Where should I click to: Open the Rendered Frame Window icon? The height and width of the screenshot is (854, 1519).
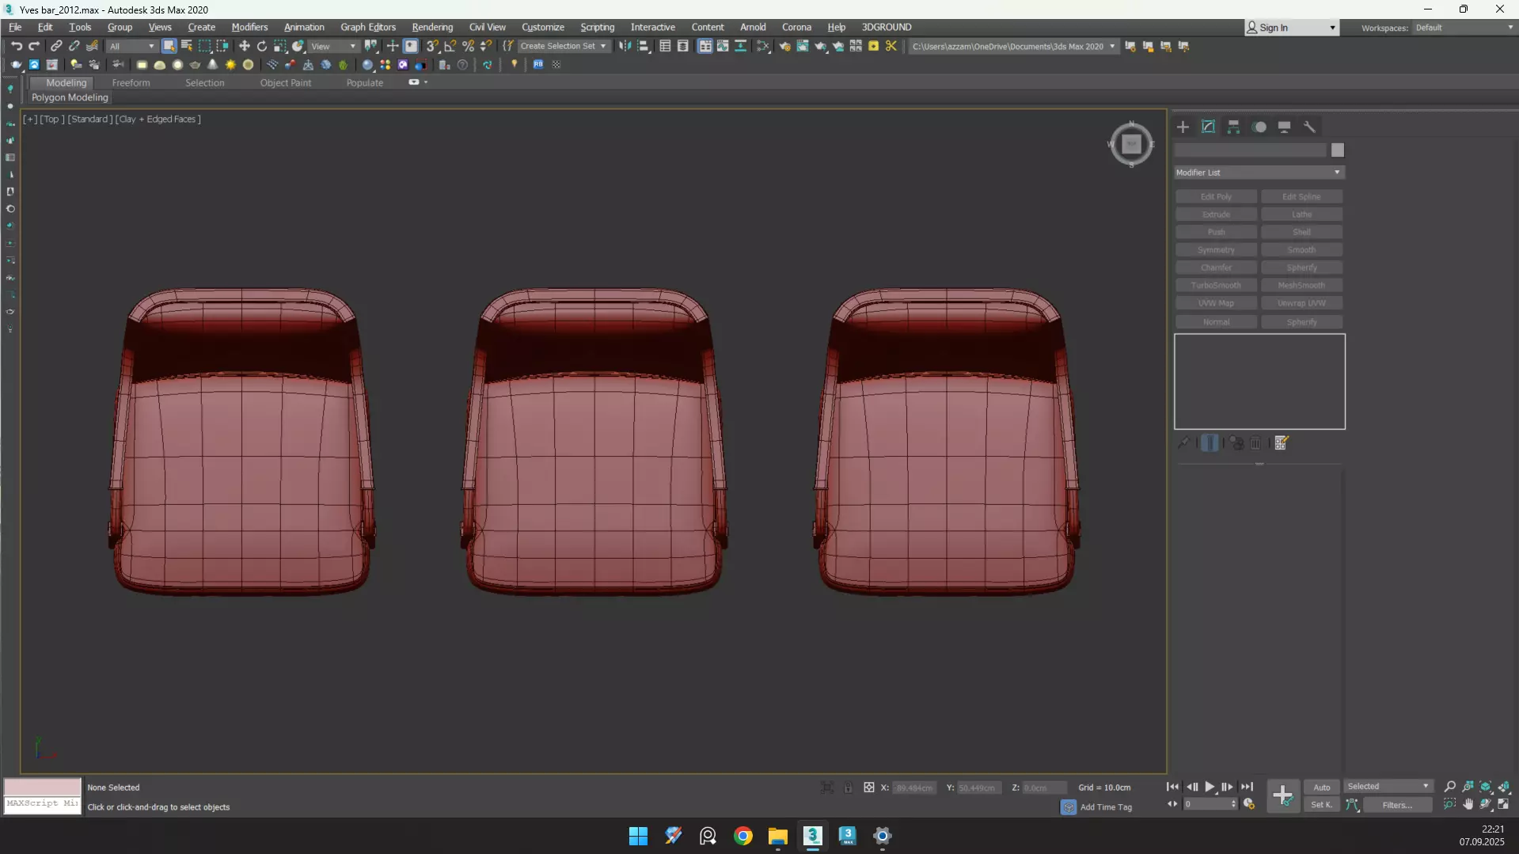(803, 46)
